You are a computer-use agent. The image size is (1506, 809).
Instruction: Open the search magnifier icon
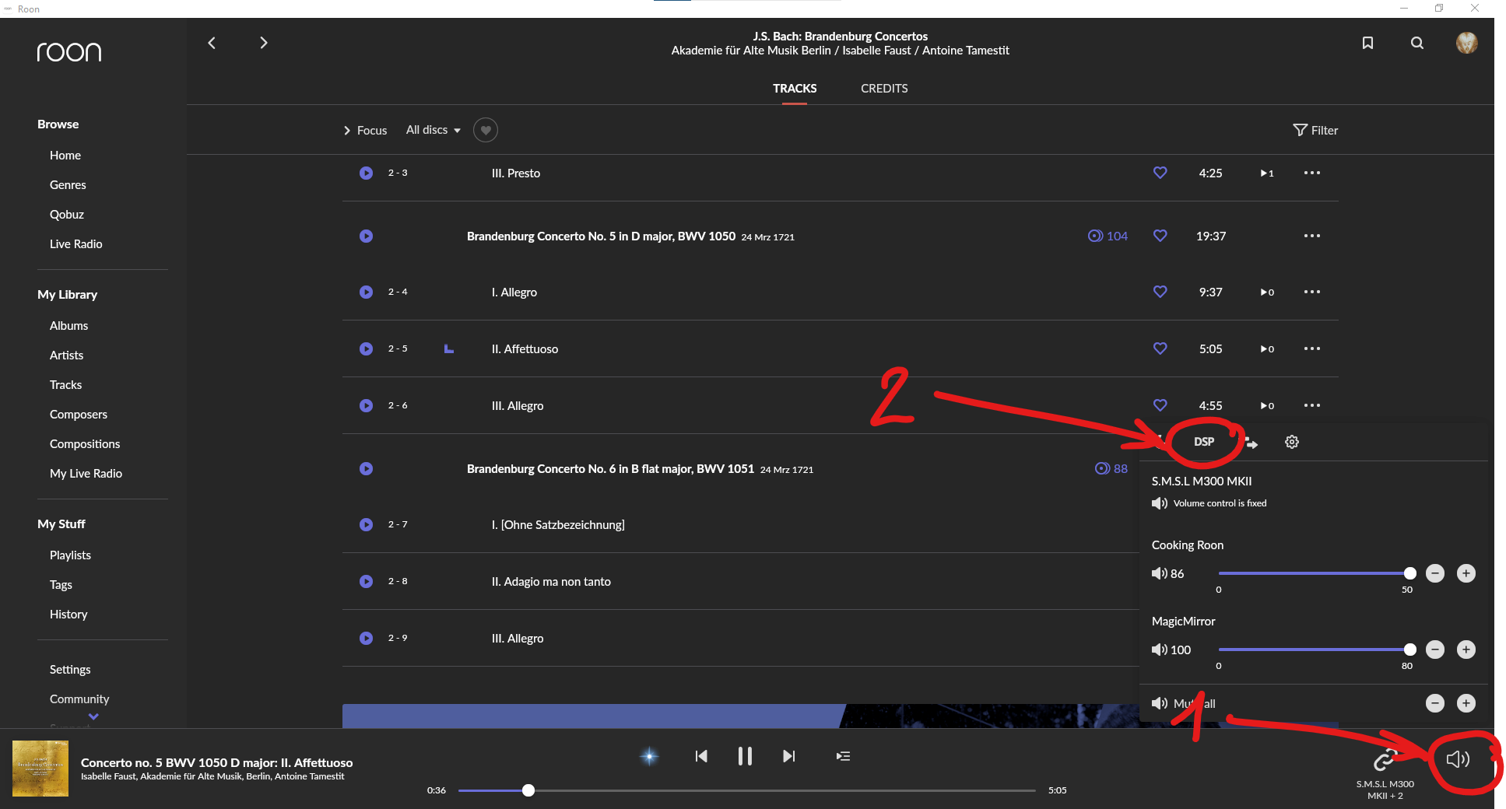tap(1417, 43)
